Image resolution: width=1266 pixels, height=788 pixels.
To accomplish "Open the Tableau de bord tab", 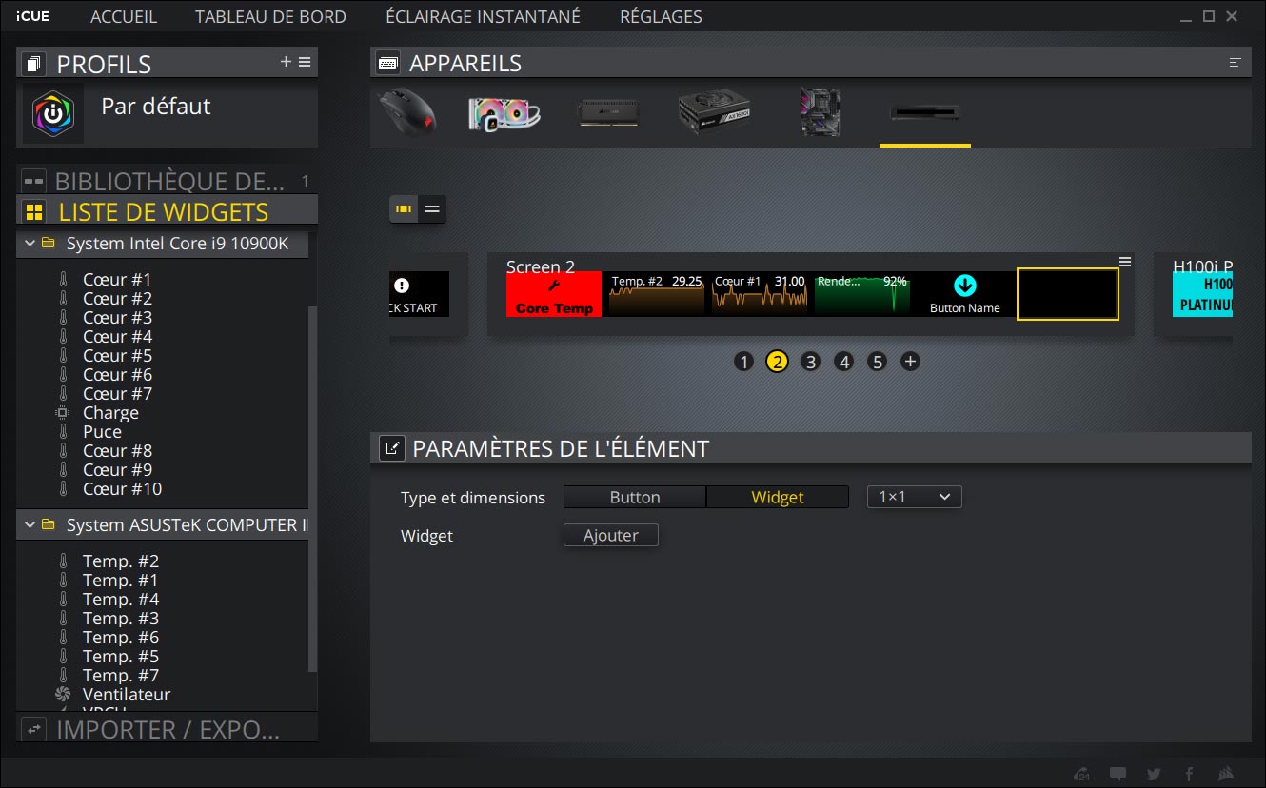I will [270, 17].
